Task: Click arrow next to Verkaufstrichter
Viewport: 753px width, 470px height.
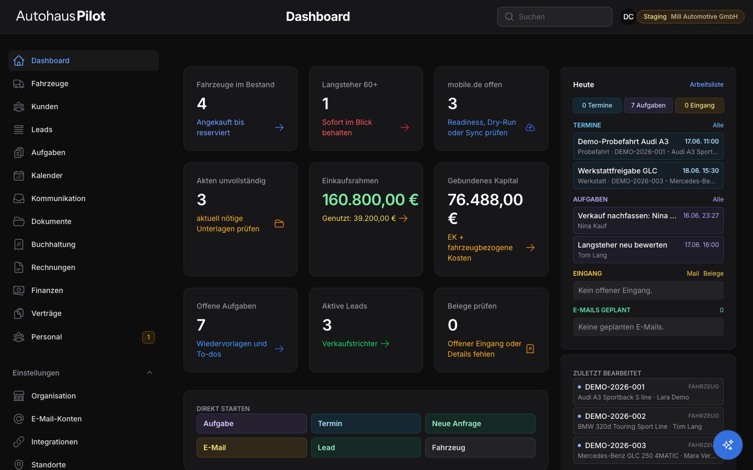Action: tap(385, 344)
